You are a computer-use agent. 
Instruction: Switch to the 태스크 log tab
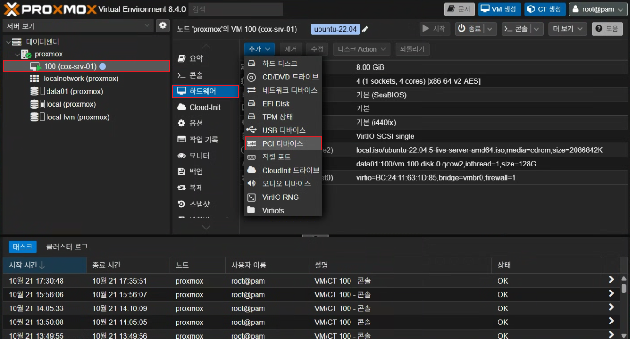pos(23,246)
